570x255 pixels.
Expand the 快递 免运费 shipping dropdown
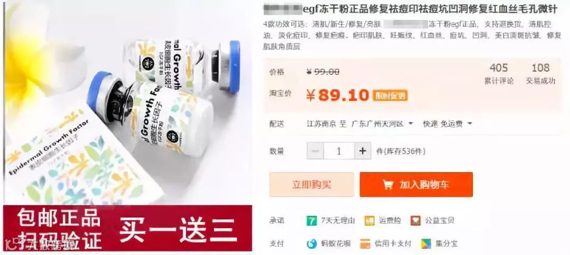[x=470, y=124]
